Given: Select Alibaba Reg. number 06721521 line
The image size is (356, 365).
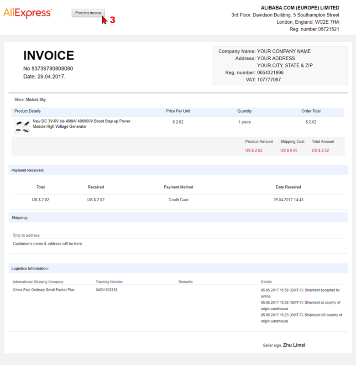Looking at the screenshot, I should [x=314, y=29].
